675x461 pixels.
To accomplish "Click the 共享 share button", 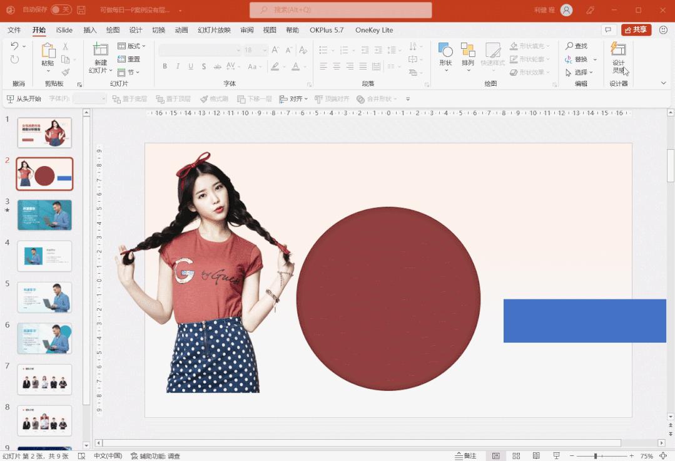I will [x=636, y=30].
